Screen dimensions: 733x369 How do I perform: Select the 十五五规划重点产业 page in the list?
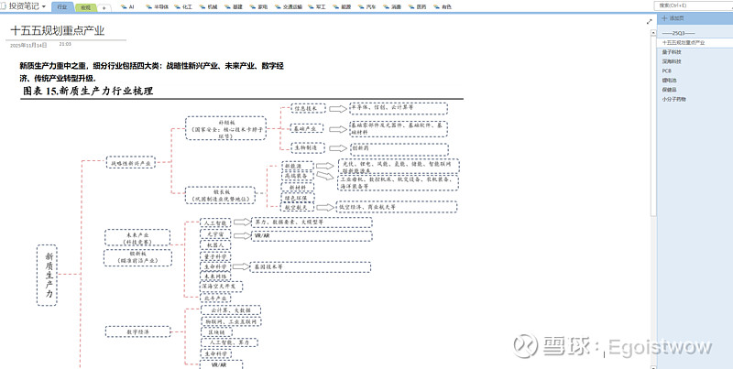click(695, 42)
